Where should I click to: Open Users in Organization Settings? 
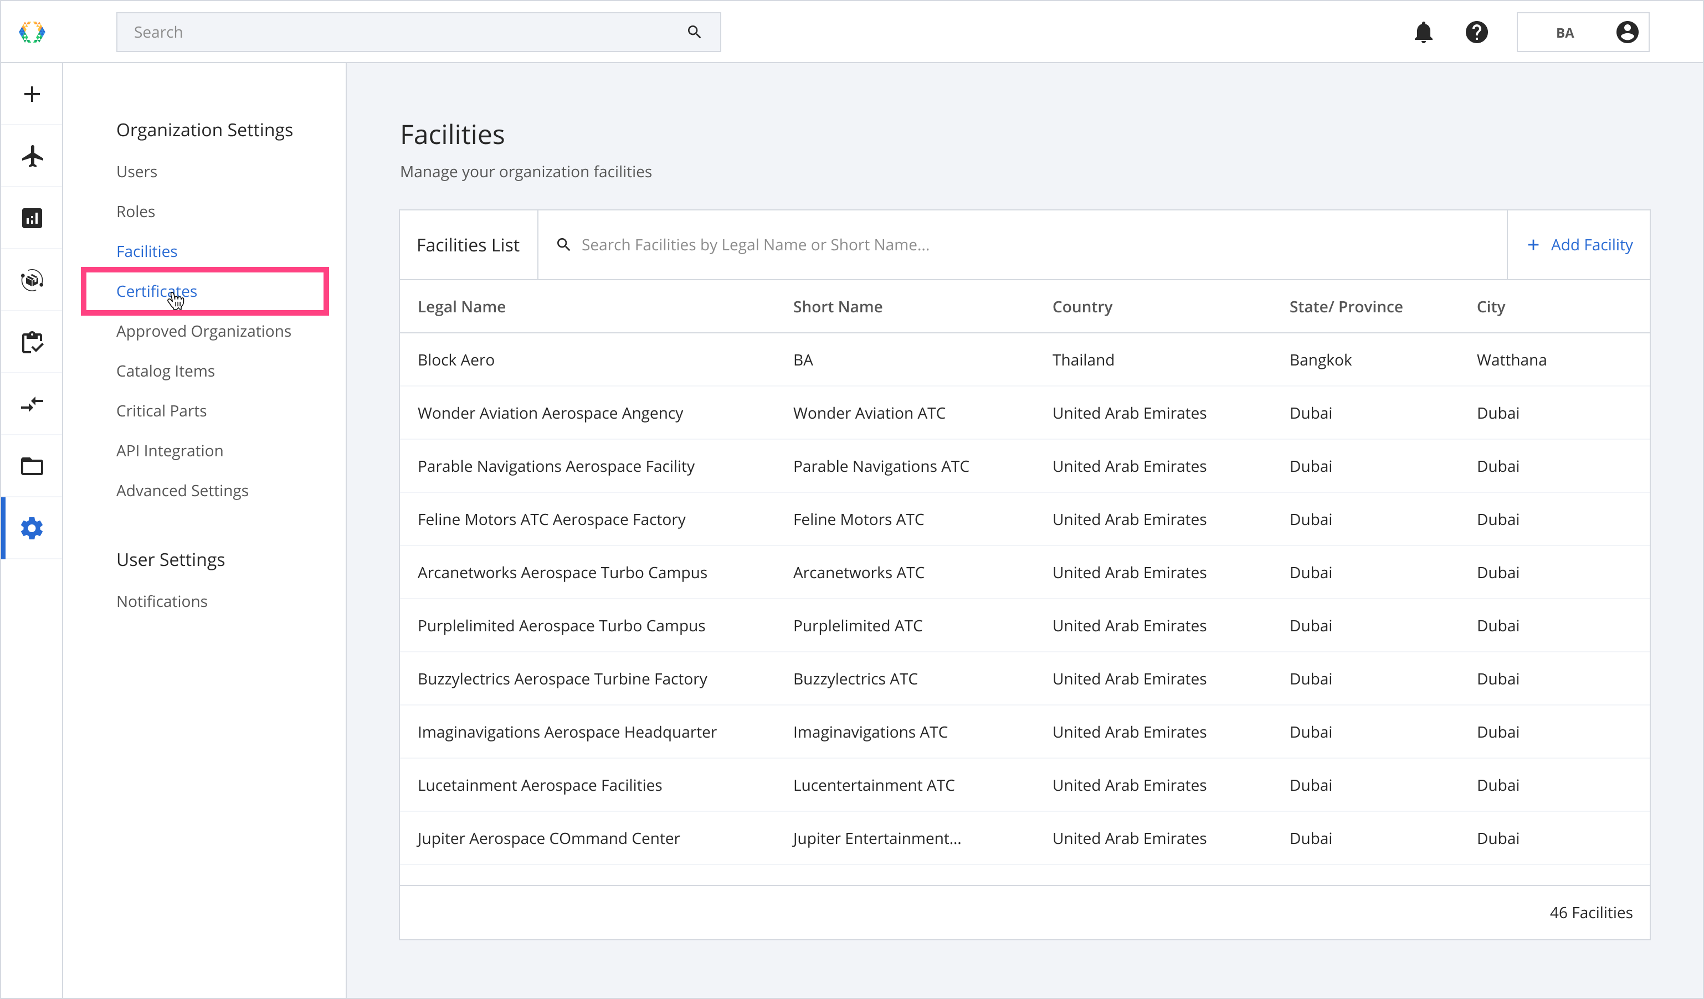(x=137, y=172)
